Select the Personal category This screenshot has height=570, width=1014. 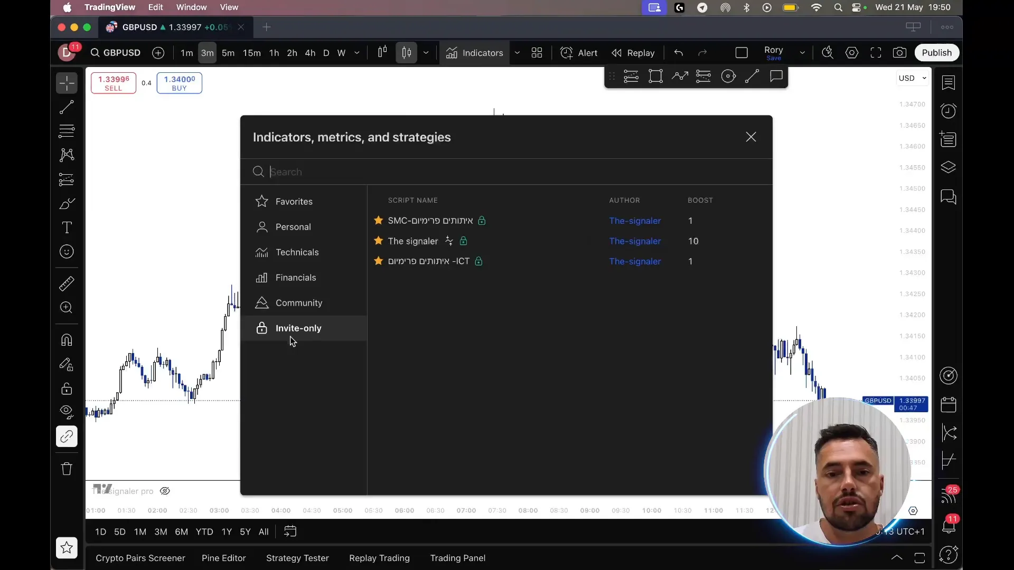click(304, 227)
